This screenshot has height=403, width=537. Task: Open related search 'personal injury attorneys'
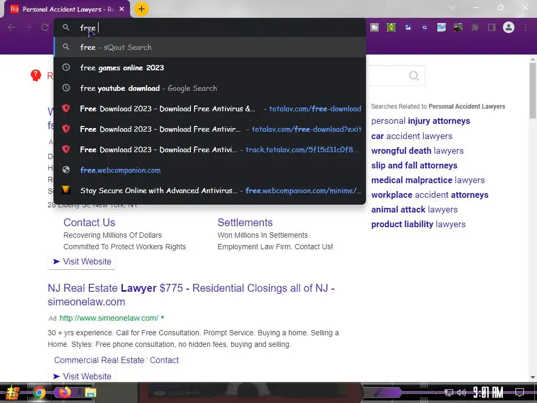tap(421, 121)
